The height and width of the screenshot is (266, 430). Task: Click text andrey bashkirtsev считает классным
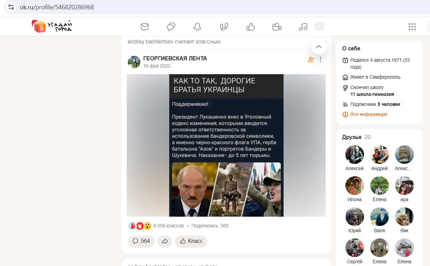point(174,42)
